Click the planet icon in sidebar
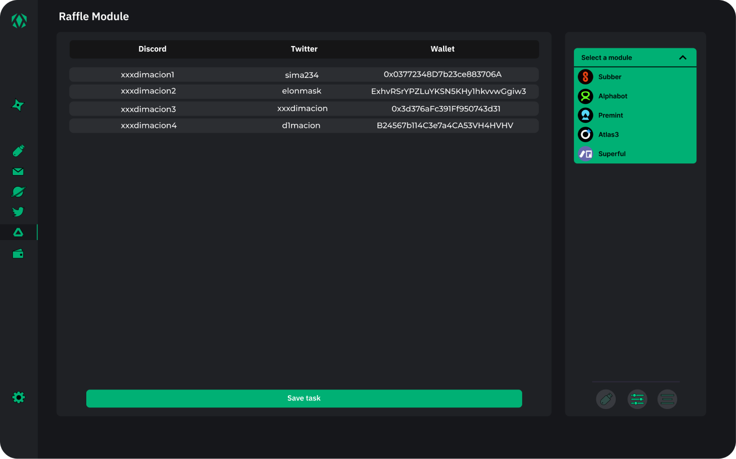The image size is (736, 459). [x=18, y=192]
